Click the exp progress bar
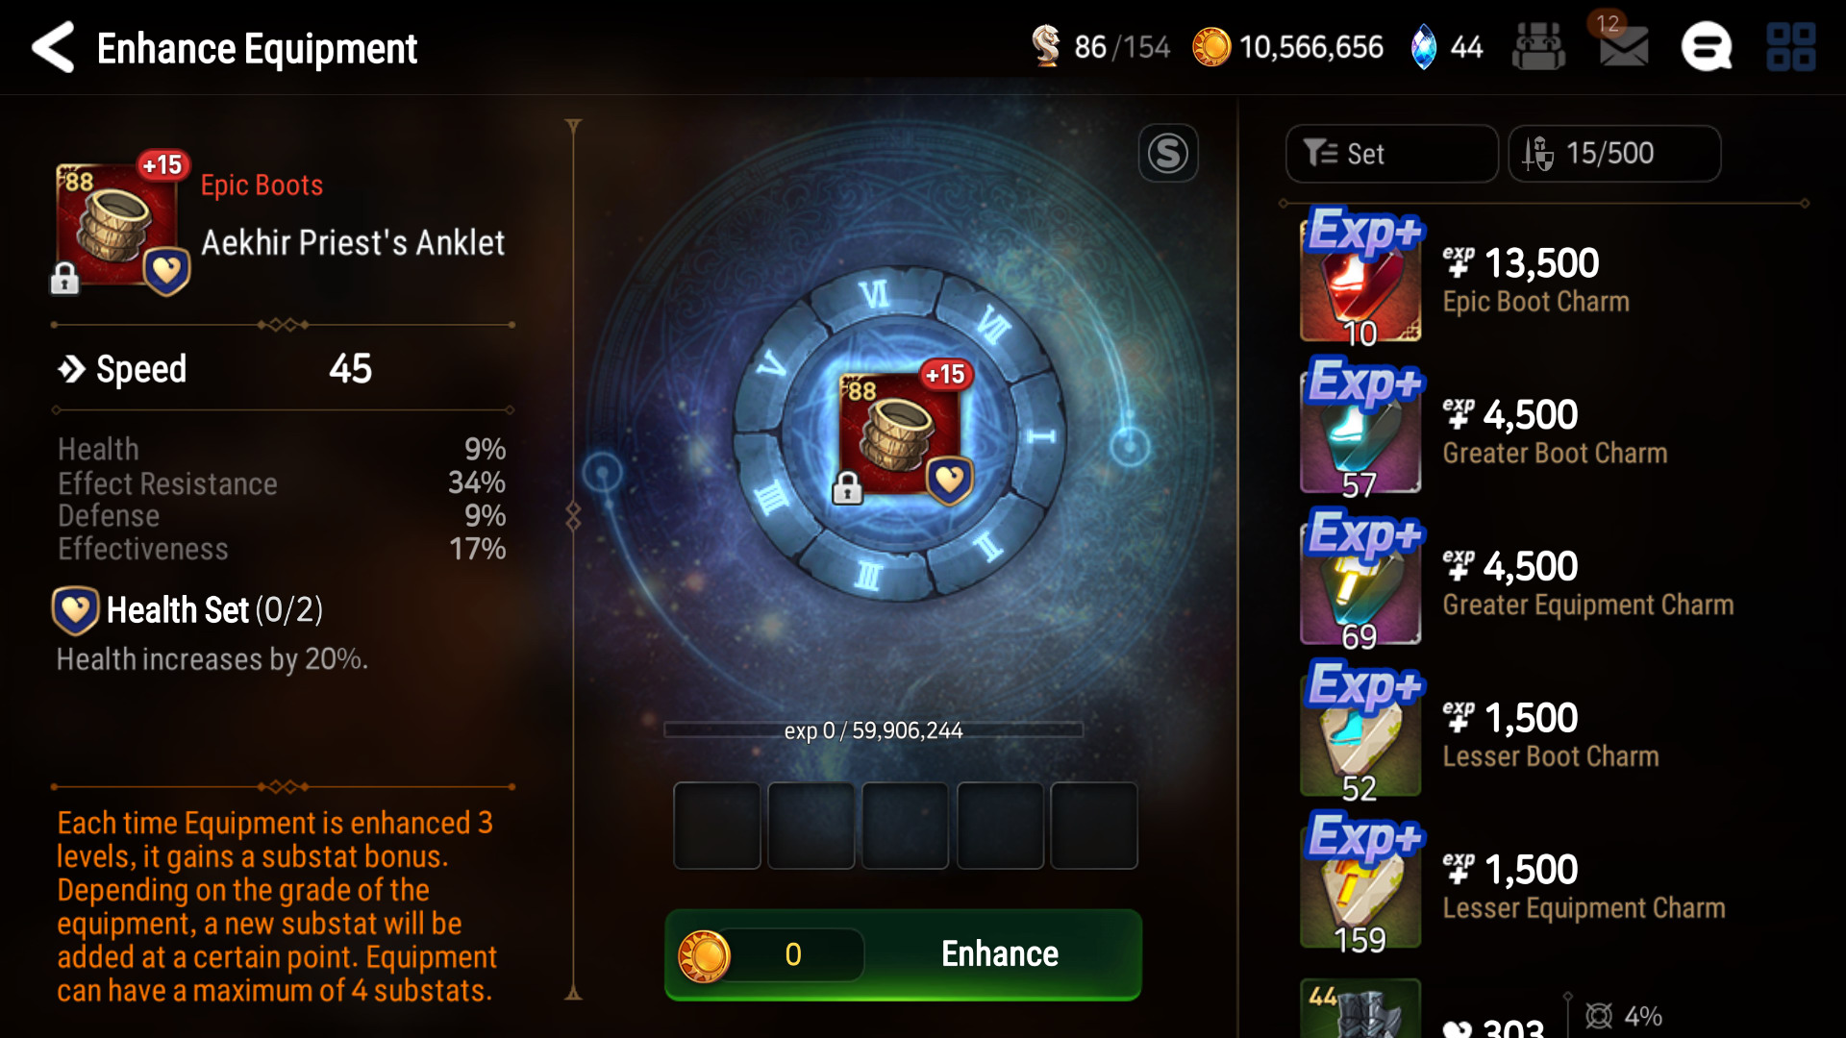Image resolution: width=1846 pixels, height=1038 pixels. 873,730
